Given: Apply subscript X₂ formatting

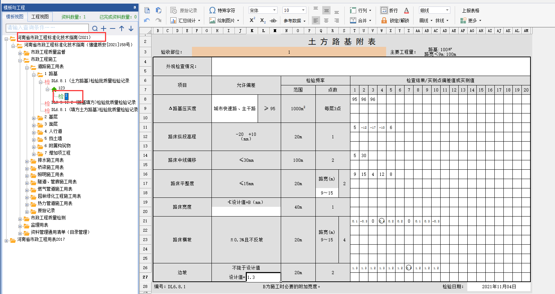Looking at the screenshot, I should pyautogui.click(x=263, y=21).
